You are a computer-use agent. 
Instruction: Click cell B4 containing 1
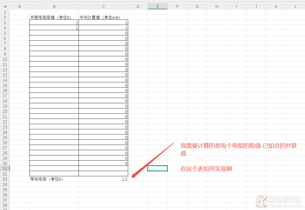(54, 28)
